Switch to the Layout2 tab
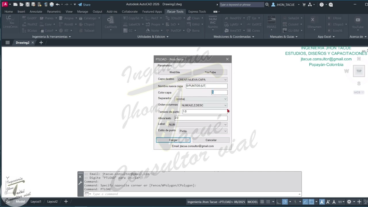This screenshot has height=207, width=368. tap(52, 202)
